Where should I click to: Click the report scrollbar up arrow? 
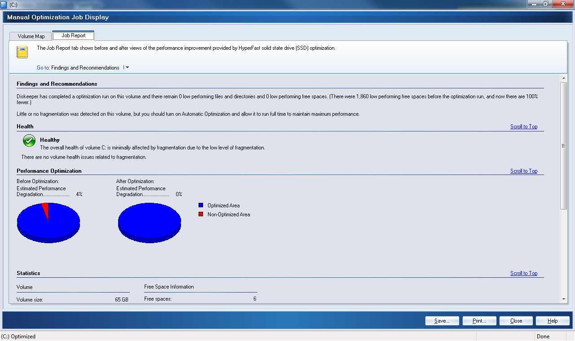[563, 78]
